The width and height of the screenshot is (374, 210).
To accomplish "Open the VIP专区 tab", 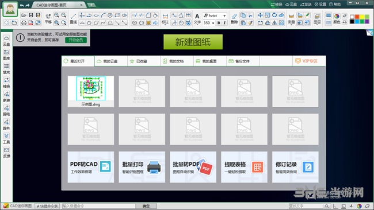I will (x=309, y=61).
